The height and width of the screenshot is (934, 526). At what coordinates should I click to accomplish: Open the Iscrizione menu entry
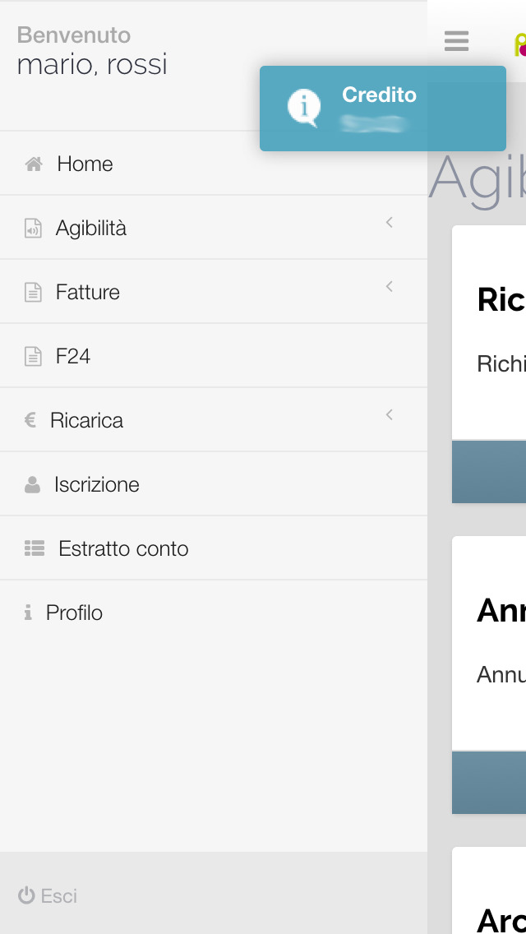tap(97, 485)
